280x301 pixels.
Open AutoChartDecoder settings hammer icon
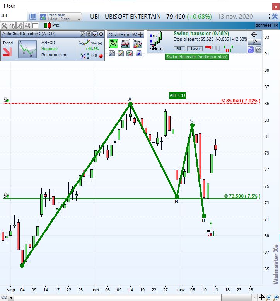[83, 34]
